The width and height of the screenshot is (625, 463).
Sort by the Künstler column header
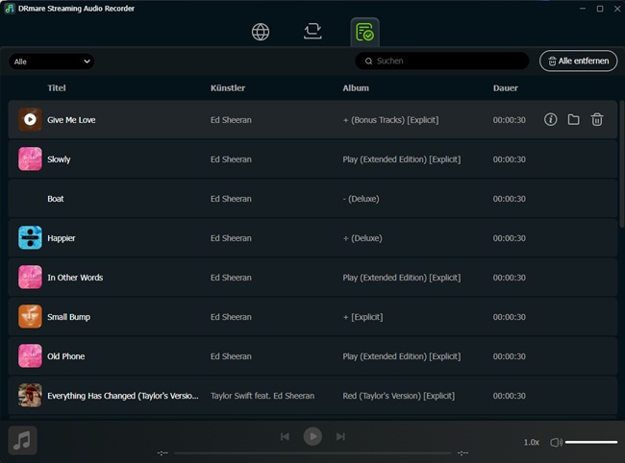(x=228, y=88)
